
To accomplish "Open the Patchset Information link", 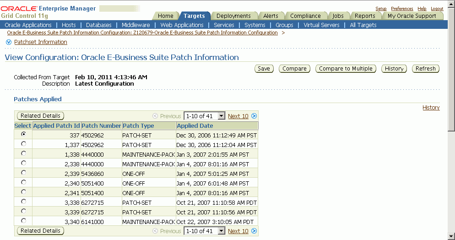I will point(41,42).
